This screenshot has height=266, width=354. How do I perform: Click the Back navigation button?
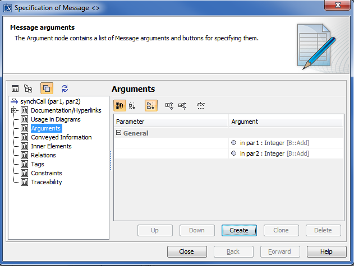(x=233, y=251)
